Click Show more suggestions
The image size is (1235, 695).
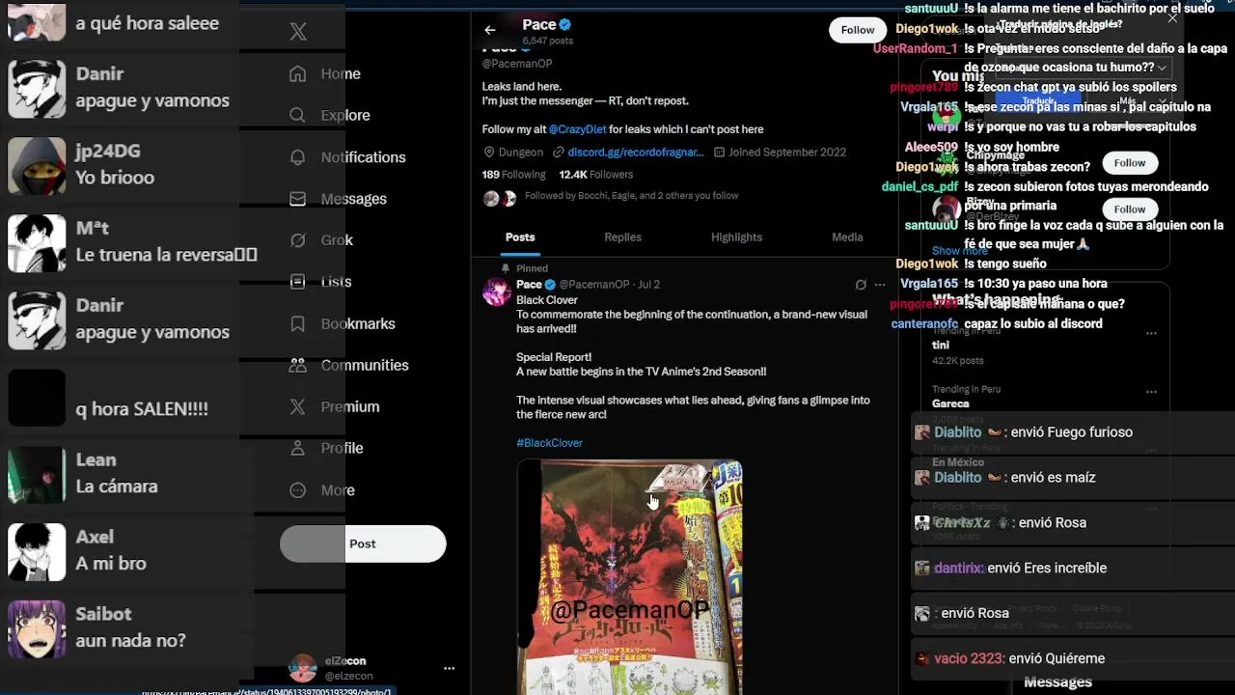coord(958,251)
